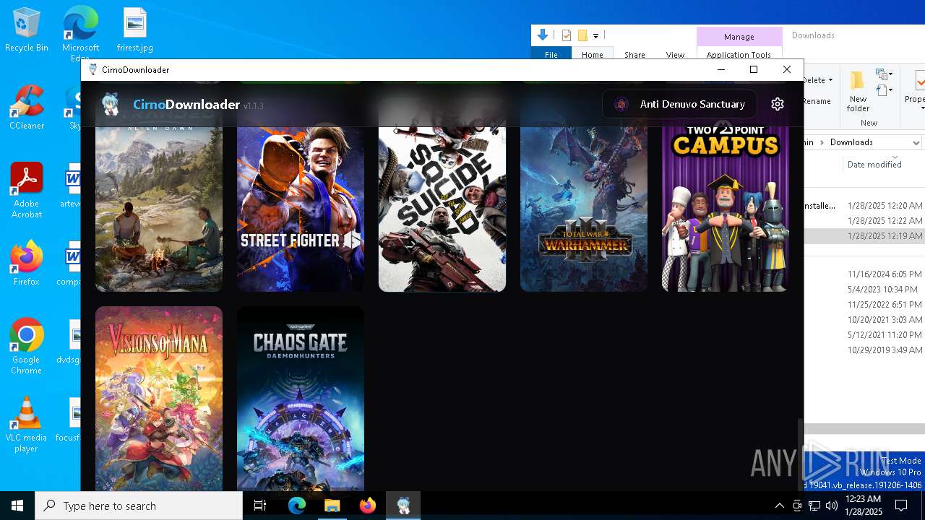Open Recycle Bin on the desktop

27,30
